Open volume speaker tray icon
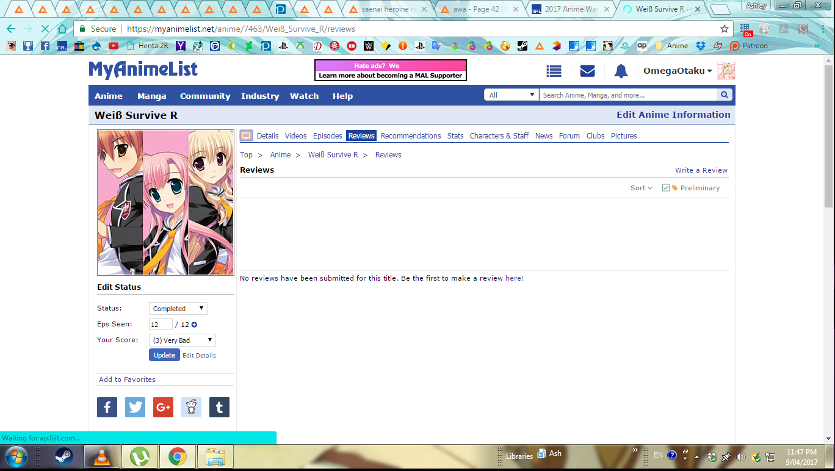This screenshot has width=835, height=471. click(x=741, y=456)
